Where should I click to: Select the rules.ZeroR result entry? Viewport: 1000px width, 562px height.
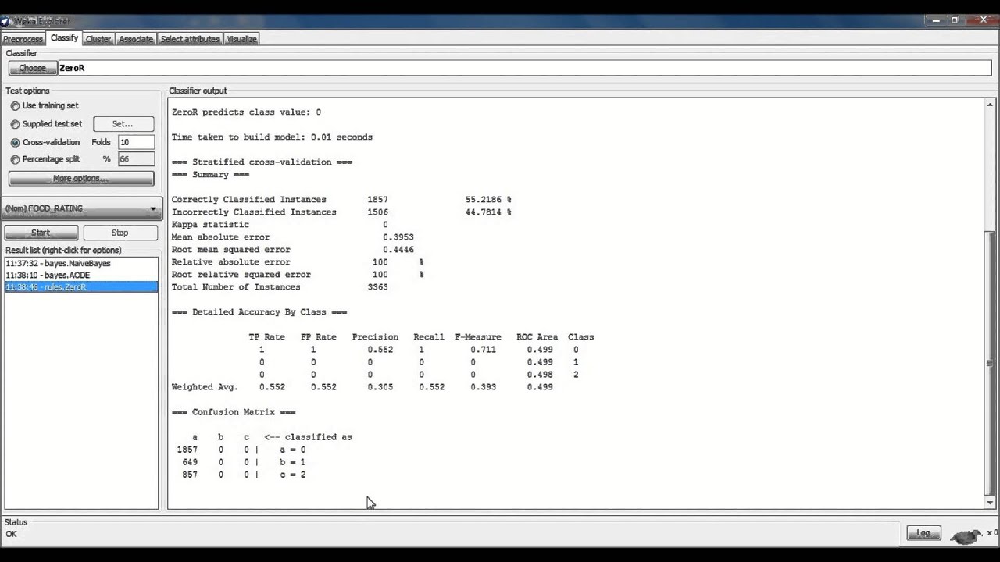(81, 287)
